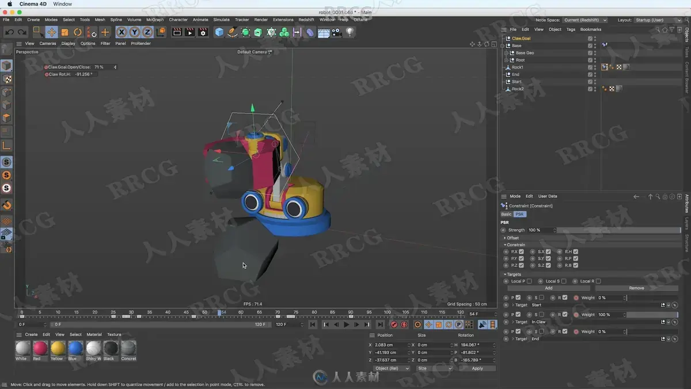Click the Add target button
The height and width of the screenshot is (389, 691).
tap(548, 288)
